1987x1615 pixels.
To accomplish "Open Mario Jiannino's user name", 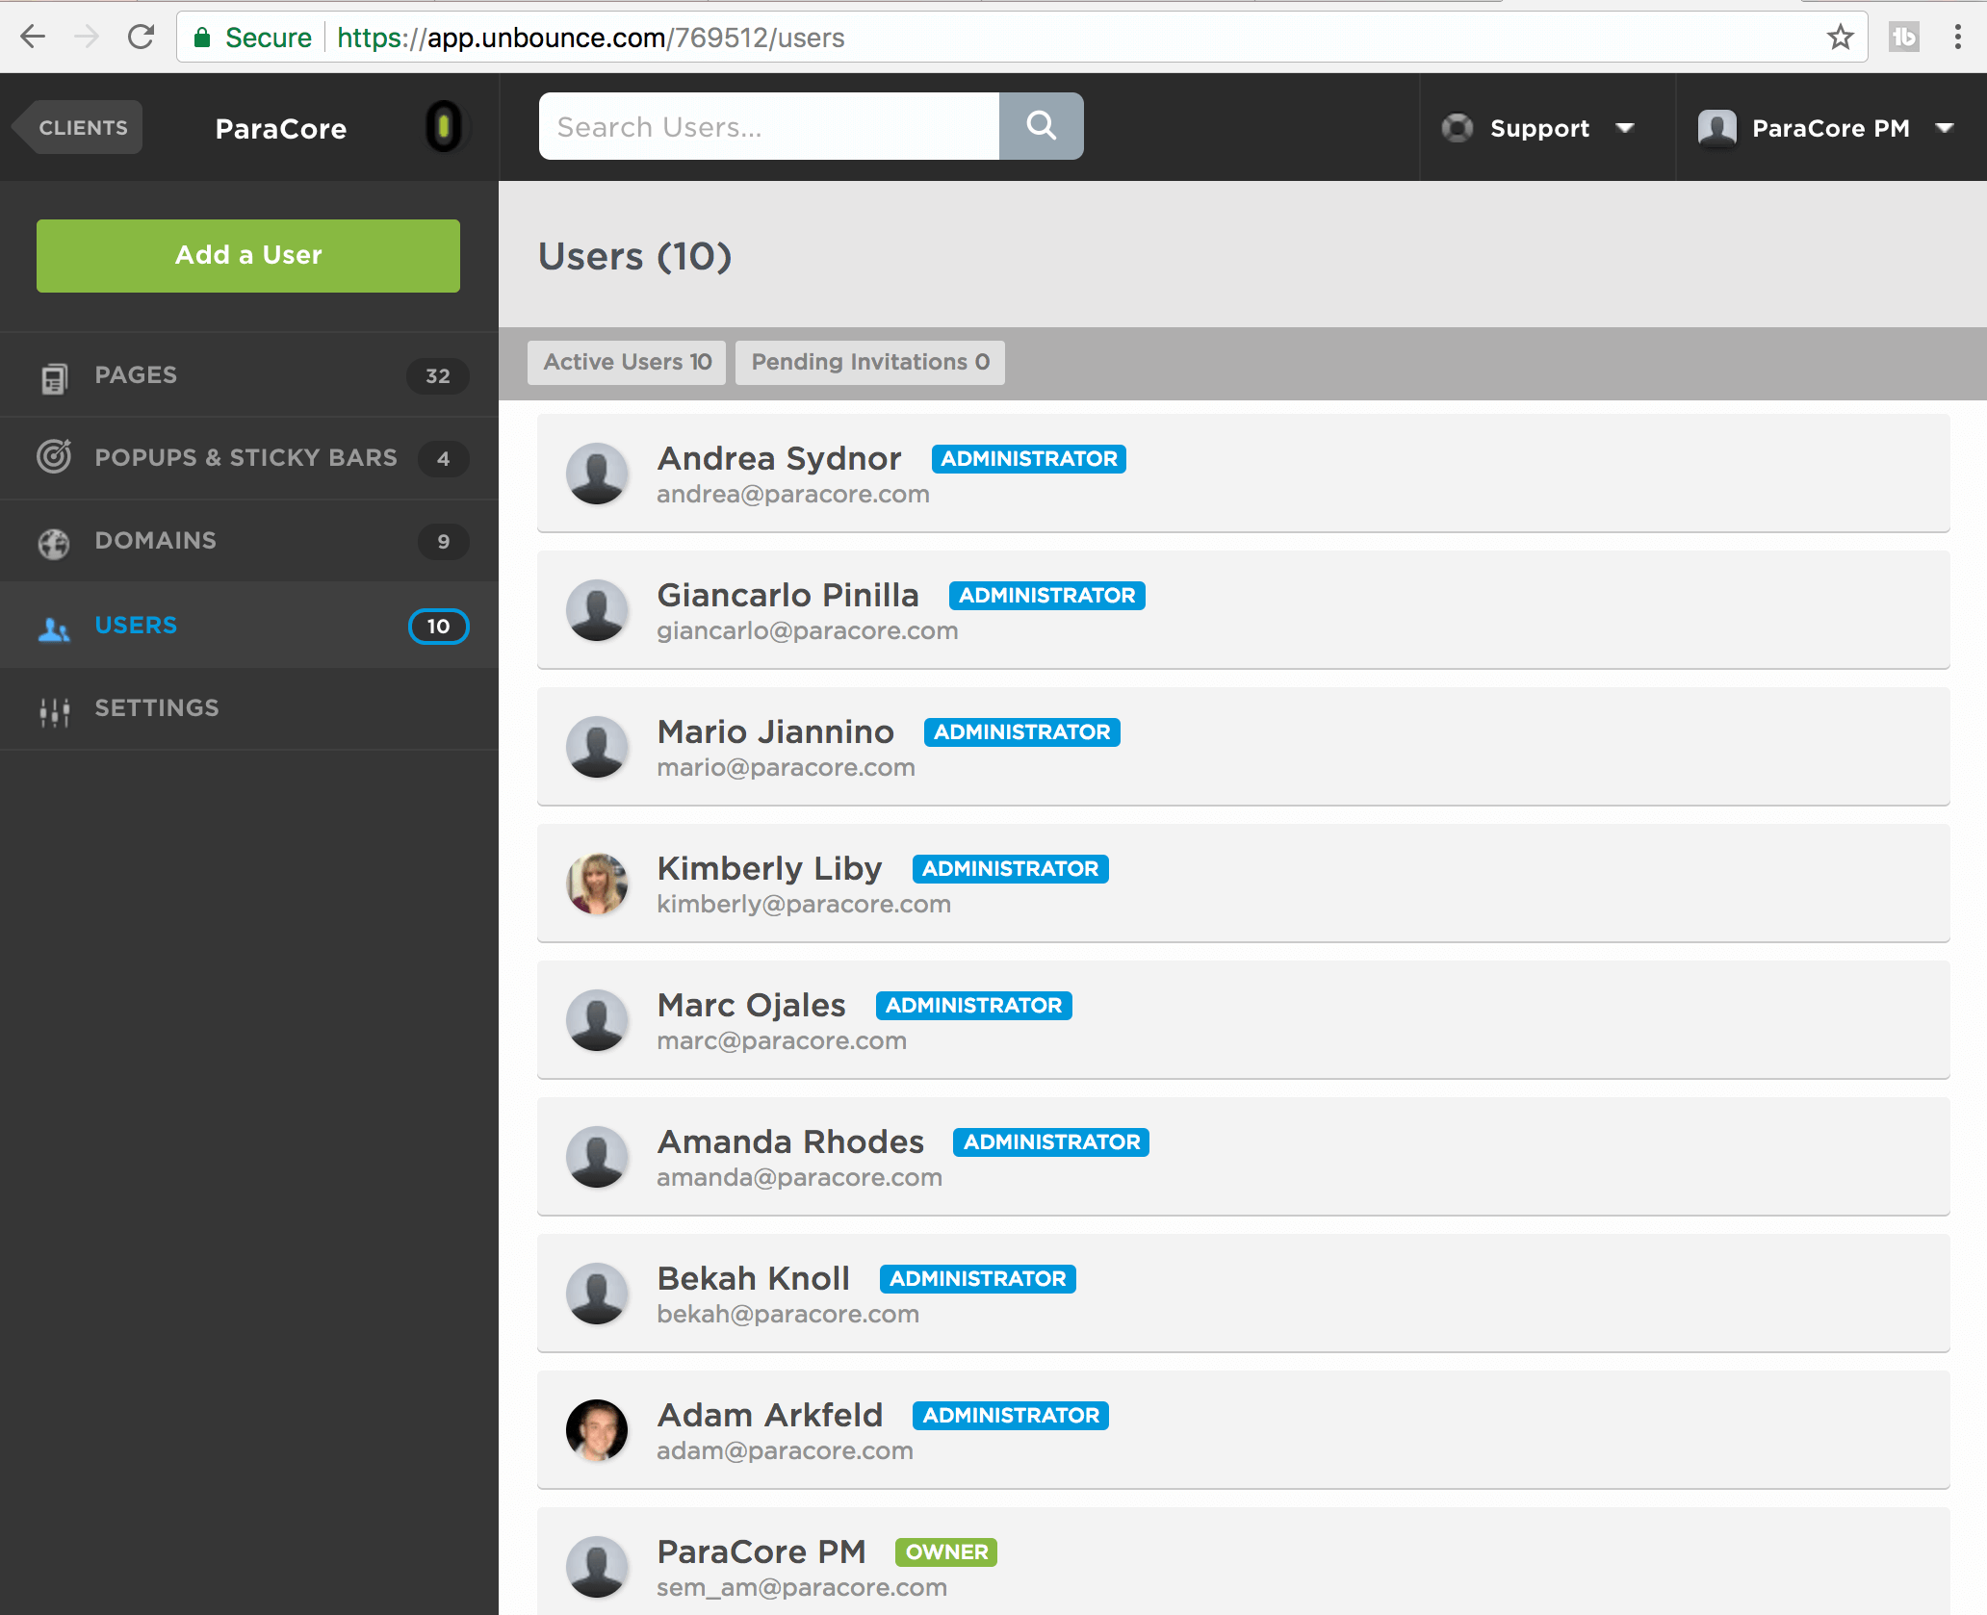I will (x=776, y=731).
